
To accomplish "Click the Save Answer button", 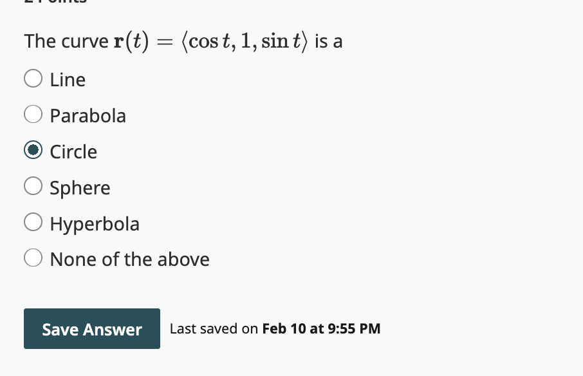I will tap(91, 329).
